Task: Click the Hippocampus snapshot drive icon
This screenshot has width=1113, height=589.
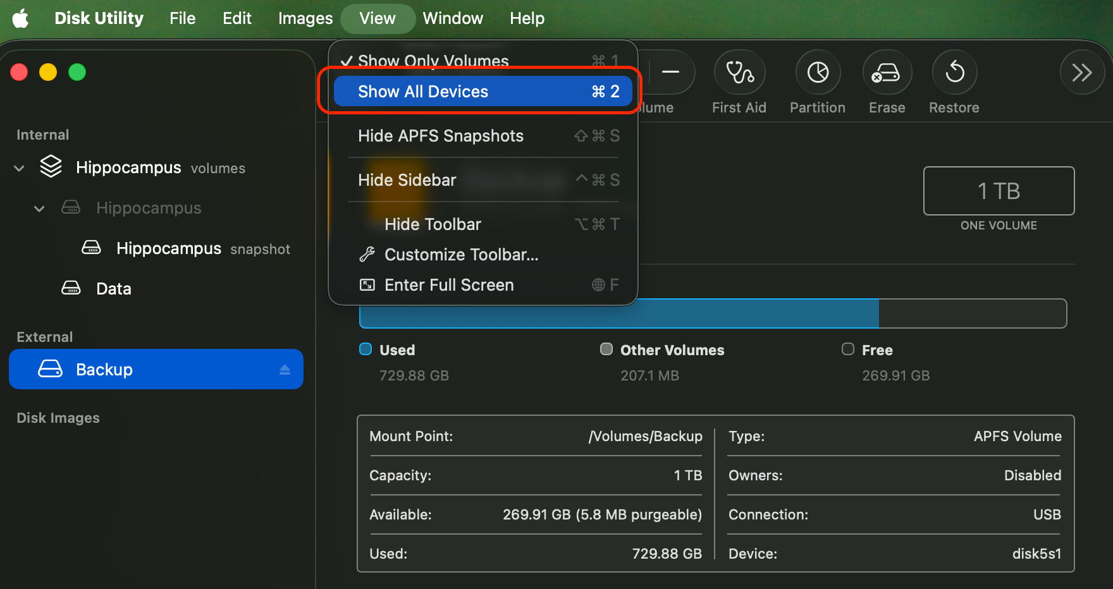Action: click(x=91, y=248)
